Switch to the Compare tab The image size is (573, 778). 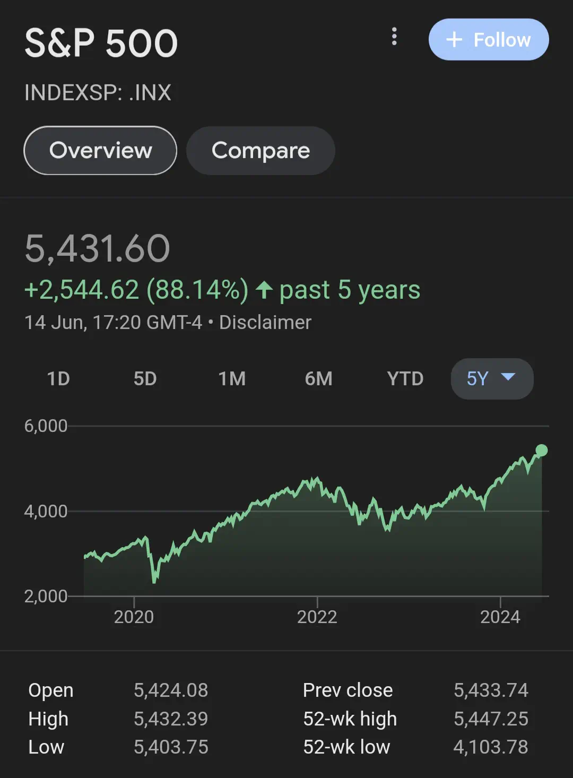click(261, 151)
